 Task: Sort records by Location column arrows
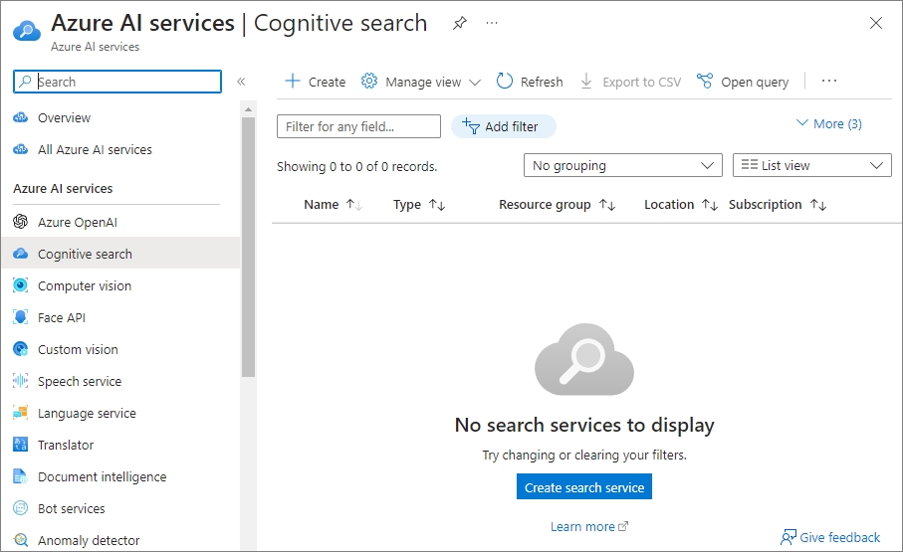[710, 205]
